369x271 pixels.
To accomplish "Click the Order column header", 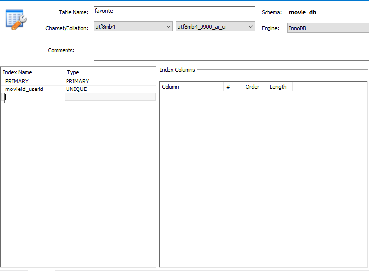I will tap(255, 87).
